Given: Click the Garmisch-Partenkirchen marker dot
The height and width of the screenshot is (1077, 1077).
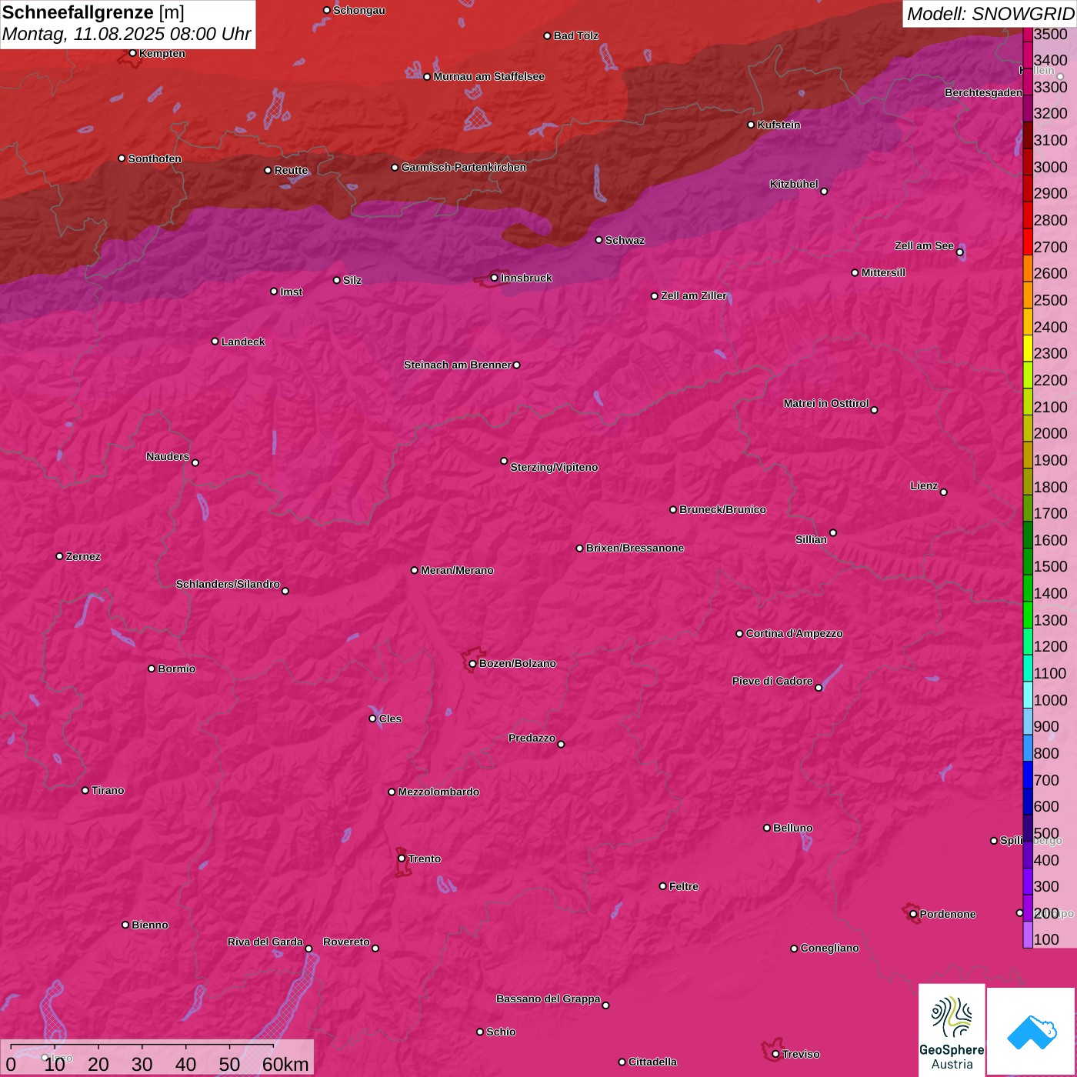Looking at the screenshot, I should coord(395,168).
